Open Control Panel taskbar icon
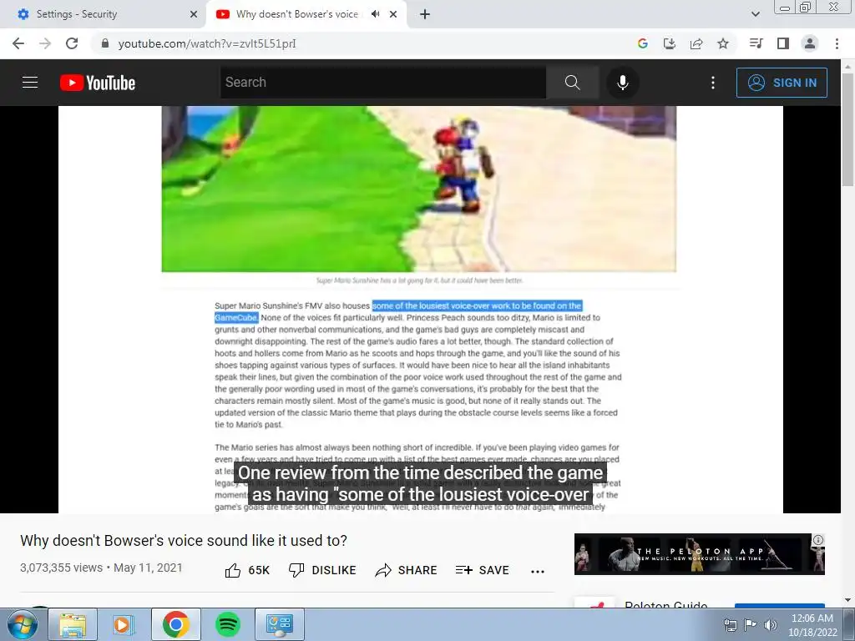855x641 pixels. [x=279, y=624]
